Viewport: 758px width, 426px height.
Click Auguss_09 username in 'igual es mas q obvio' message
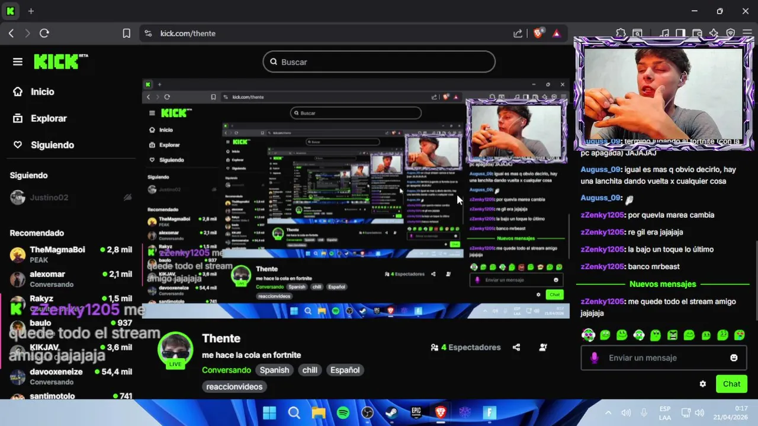click(x=600, y=169)
